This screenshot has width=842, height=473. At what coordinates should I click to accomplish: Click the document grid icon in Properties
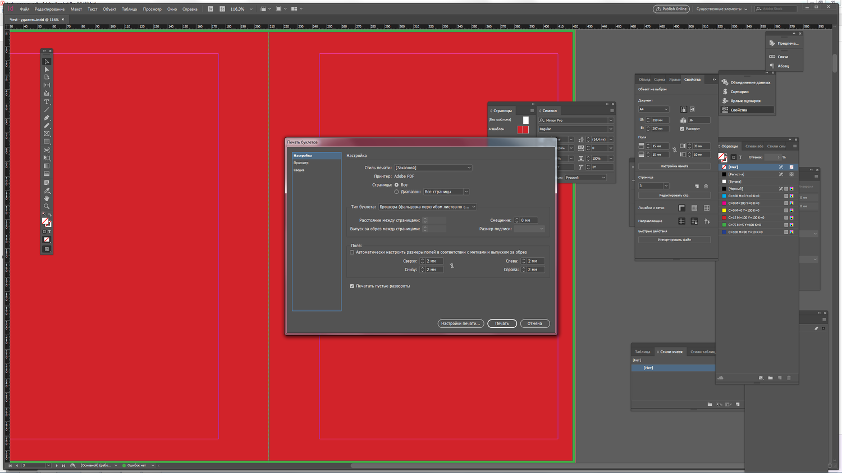tap(707, 208)
